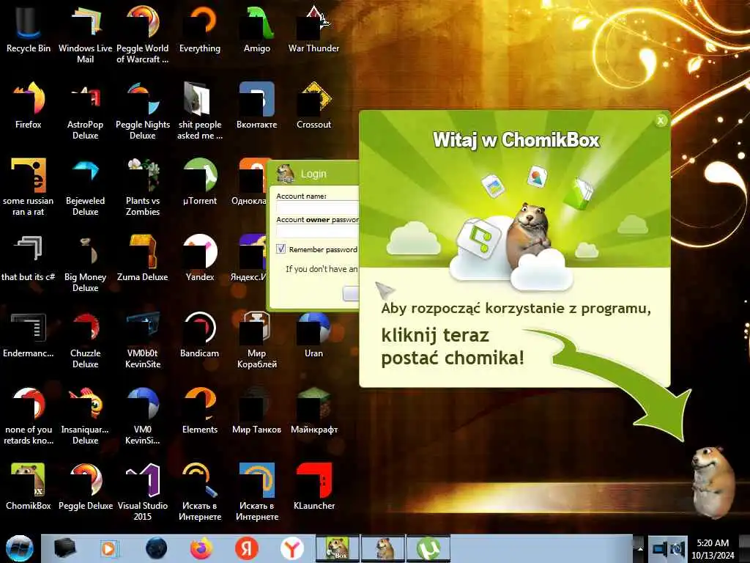Open Windows Live Mail shortcut

[x=85, y=34]
